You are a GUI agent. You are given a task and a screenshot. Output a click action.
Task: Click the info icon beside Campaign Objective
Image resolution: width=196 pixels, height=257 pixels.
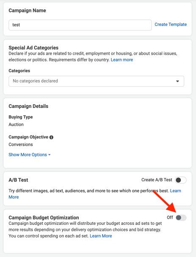pos(51,137)
